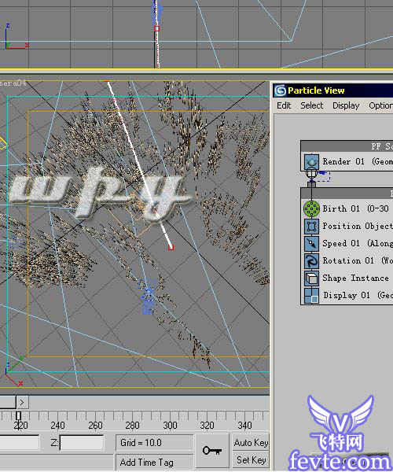
Task: Click the Particle View title bar icon
Action: pos(281,90)
